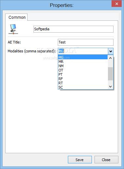
Task: Click the Modalities combo box text field
Action: coord(83,51)
